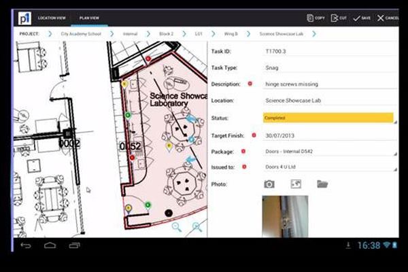Tap the 16:38 clock in the status bar
This screenshot has height=272, width=408.
click(369, 245)
